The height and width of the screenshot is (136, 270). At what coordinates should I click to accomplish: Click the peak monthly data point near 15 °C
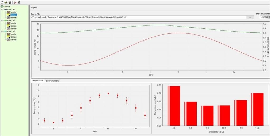[108, 93]
